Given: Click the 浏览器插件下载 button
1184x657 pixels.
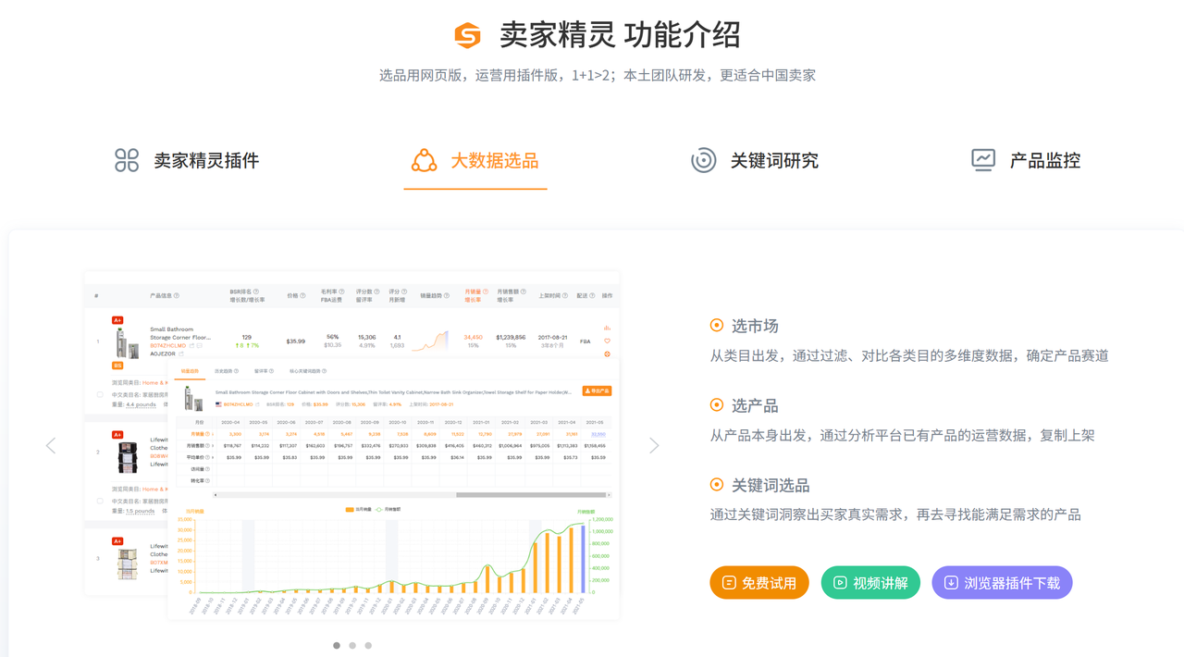Looking at the screenshot, I should [x=1002, y=583].
